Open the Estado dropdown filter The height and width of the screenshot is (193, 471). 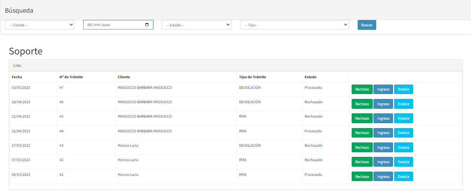[197, 25]
